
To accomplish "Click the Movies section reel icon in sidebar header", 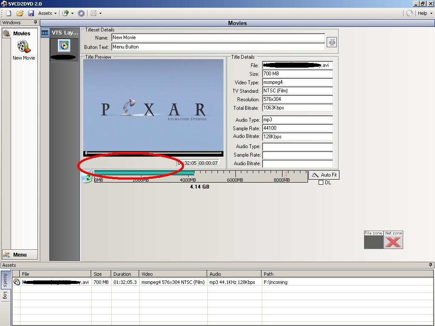I will 6,33.
